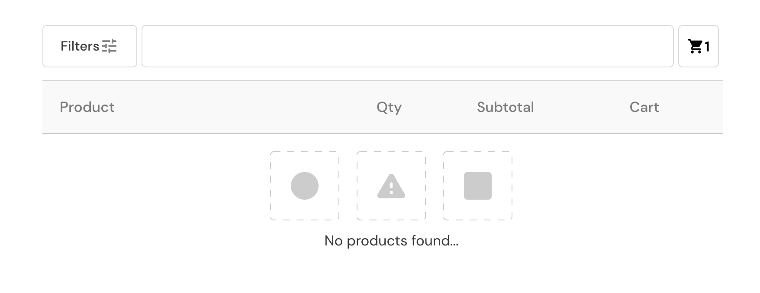Click the gray rounded square placeholder icon
This screenshot has width=760, height=293.
(x=478, y=186)
